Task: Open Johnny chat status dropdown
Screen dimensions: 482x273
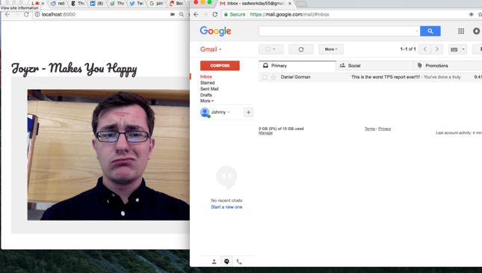Action: click(229, 112)
